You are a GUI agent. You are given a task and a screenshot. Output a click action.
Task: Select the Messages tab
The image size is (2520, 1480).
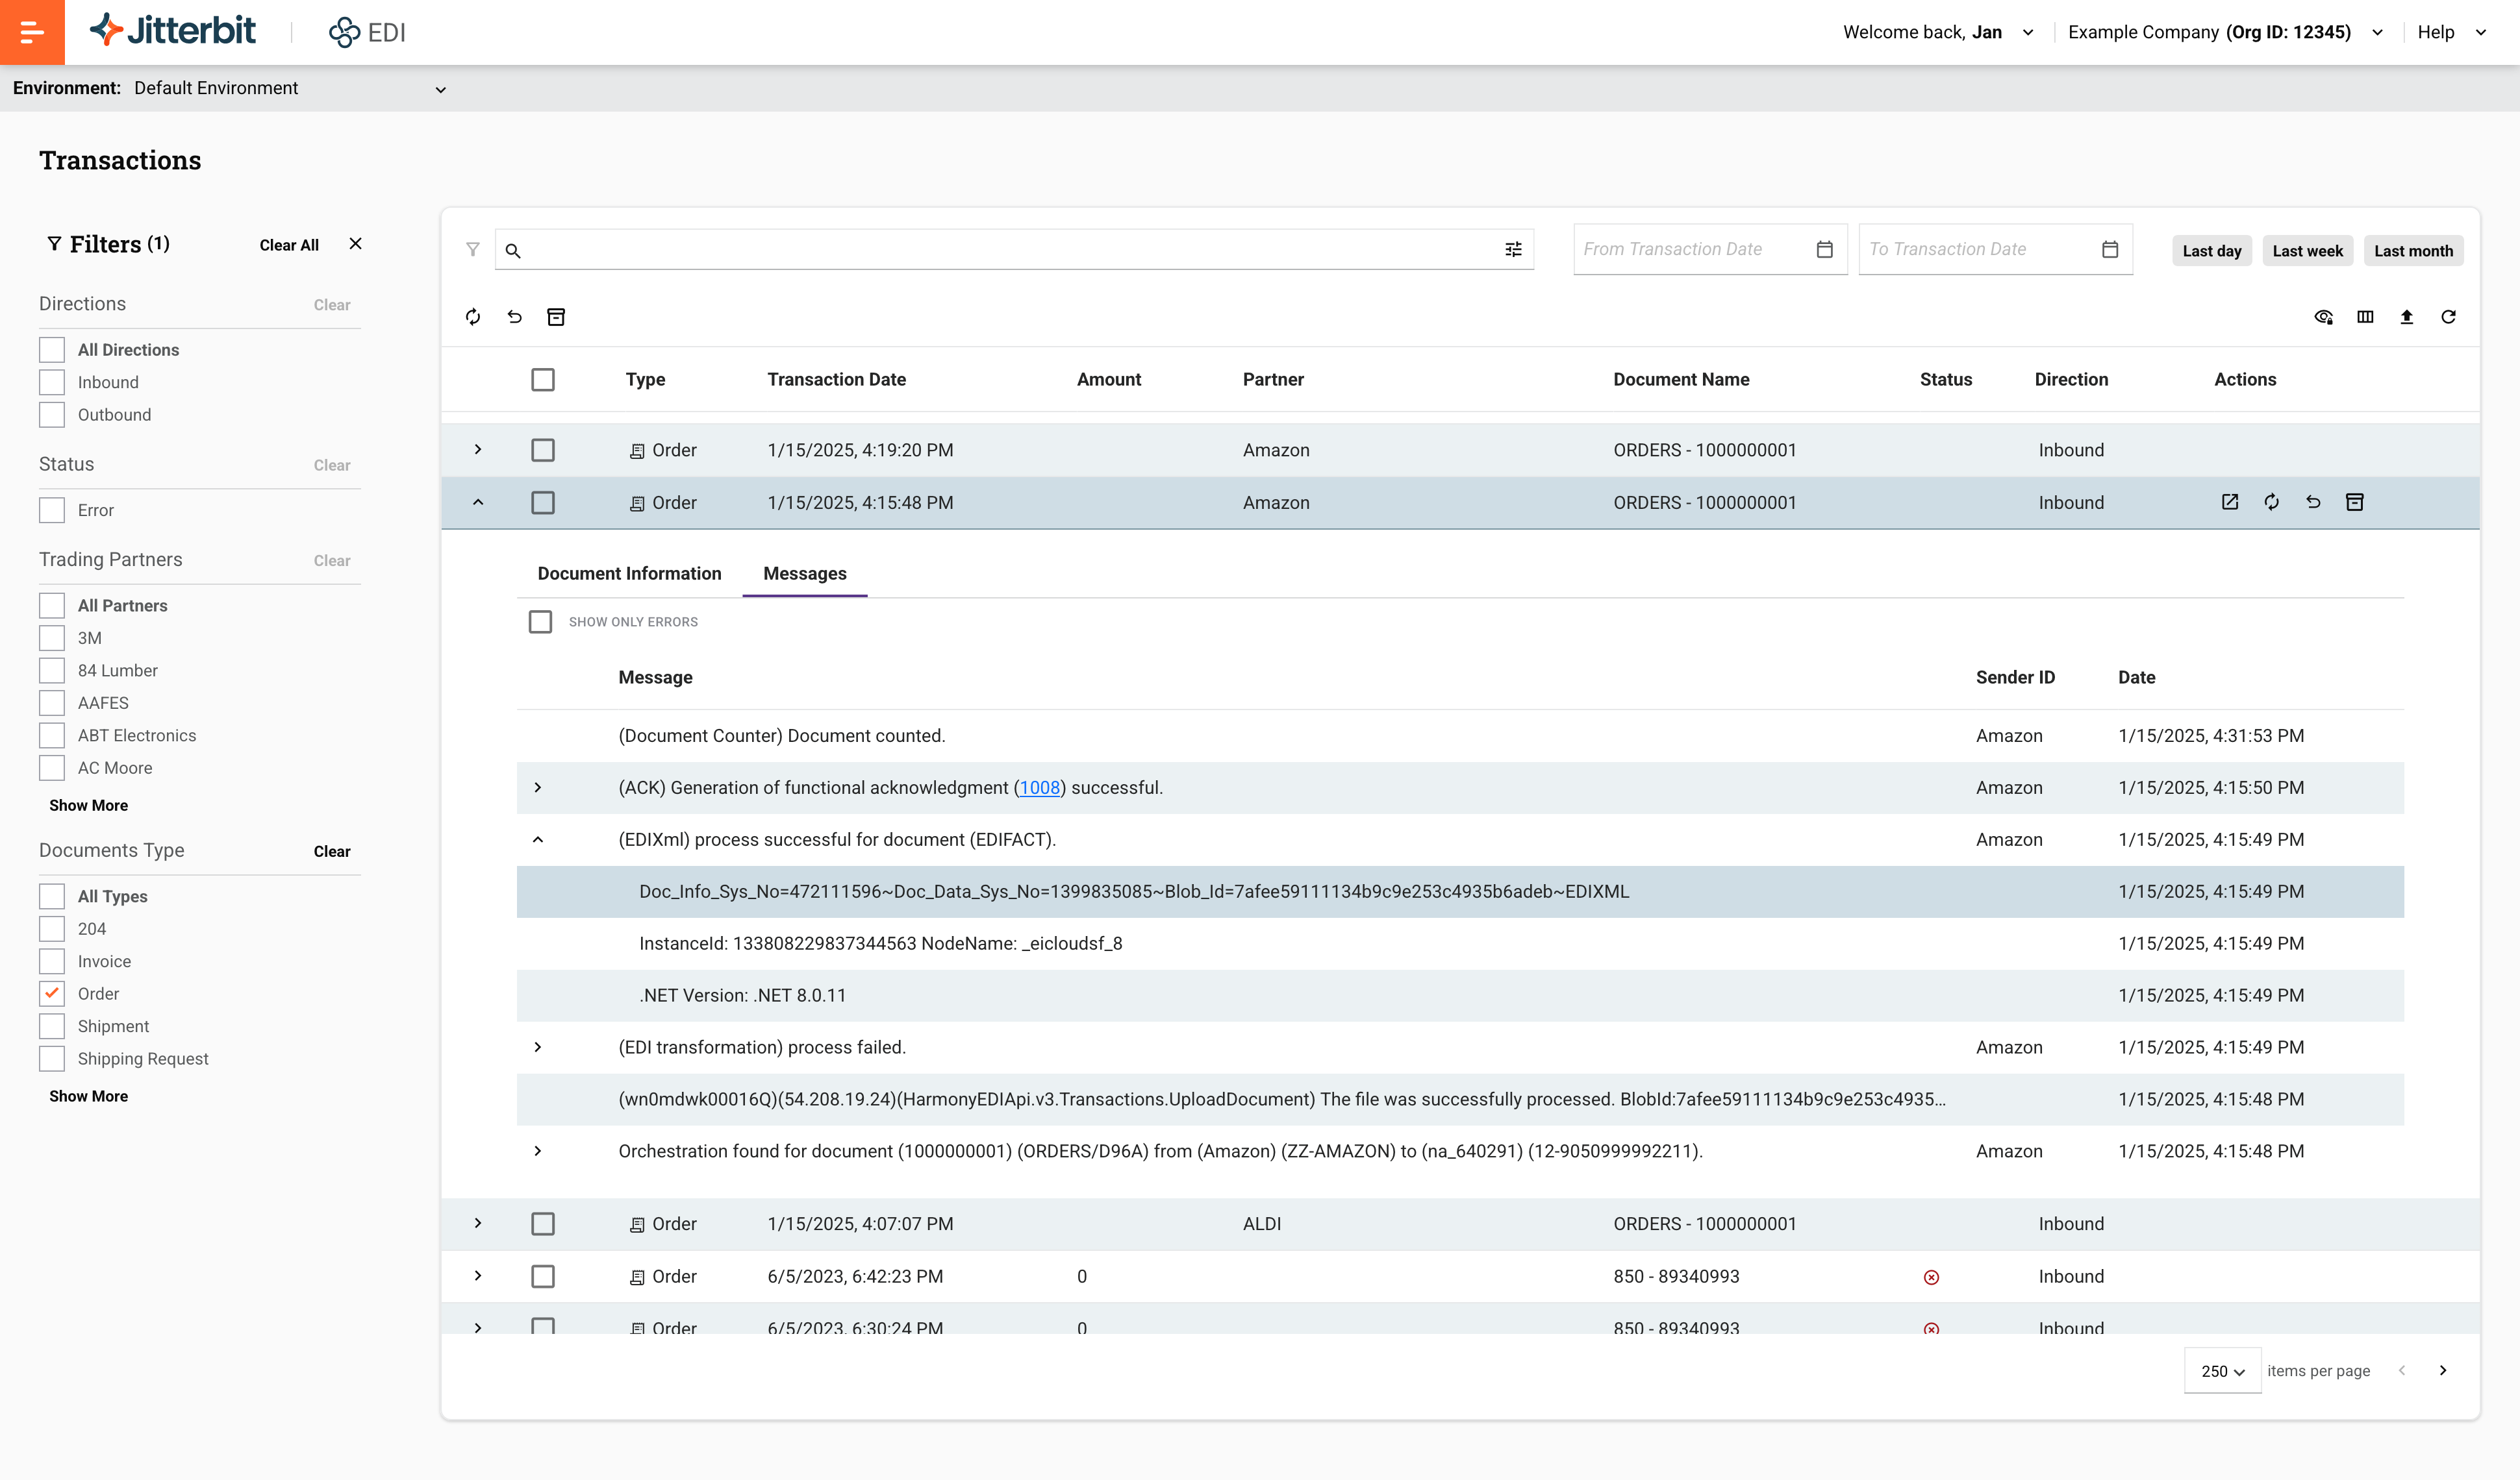805,574
